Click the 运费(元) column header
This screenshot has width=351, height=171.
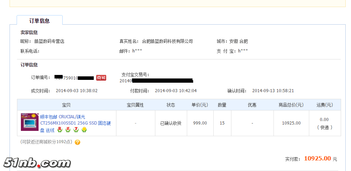pos(325,105)
